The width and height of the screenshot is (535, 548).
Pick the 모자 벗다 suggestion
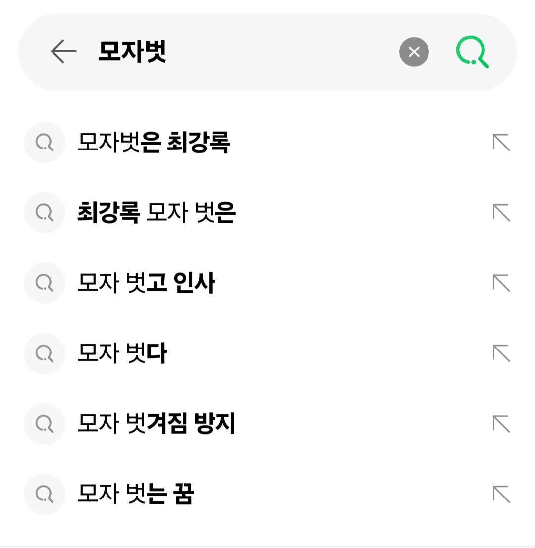(122, 353)
